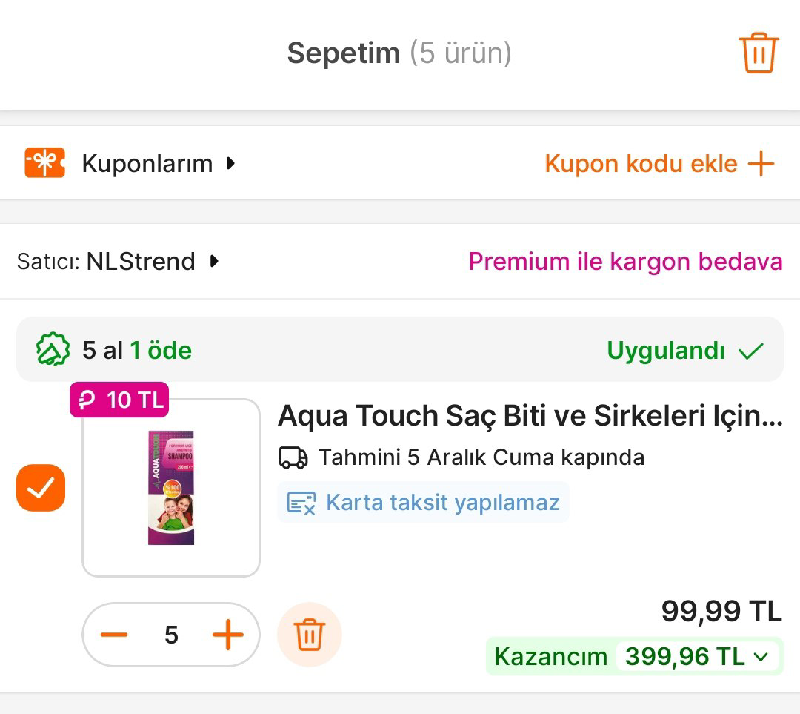
Task: Click the Kuponlarım gift icon
Action: [43, 163]
